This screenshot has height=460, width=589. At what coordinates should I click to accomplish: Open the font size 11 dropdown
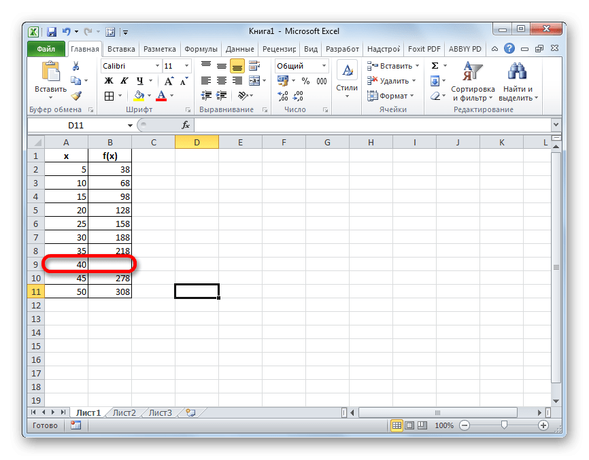point(186,66)
